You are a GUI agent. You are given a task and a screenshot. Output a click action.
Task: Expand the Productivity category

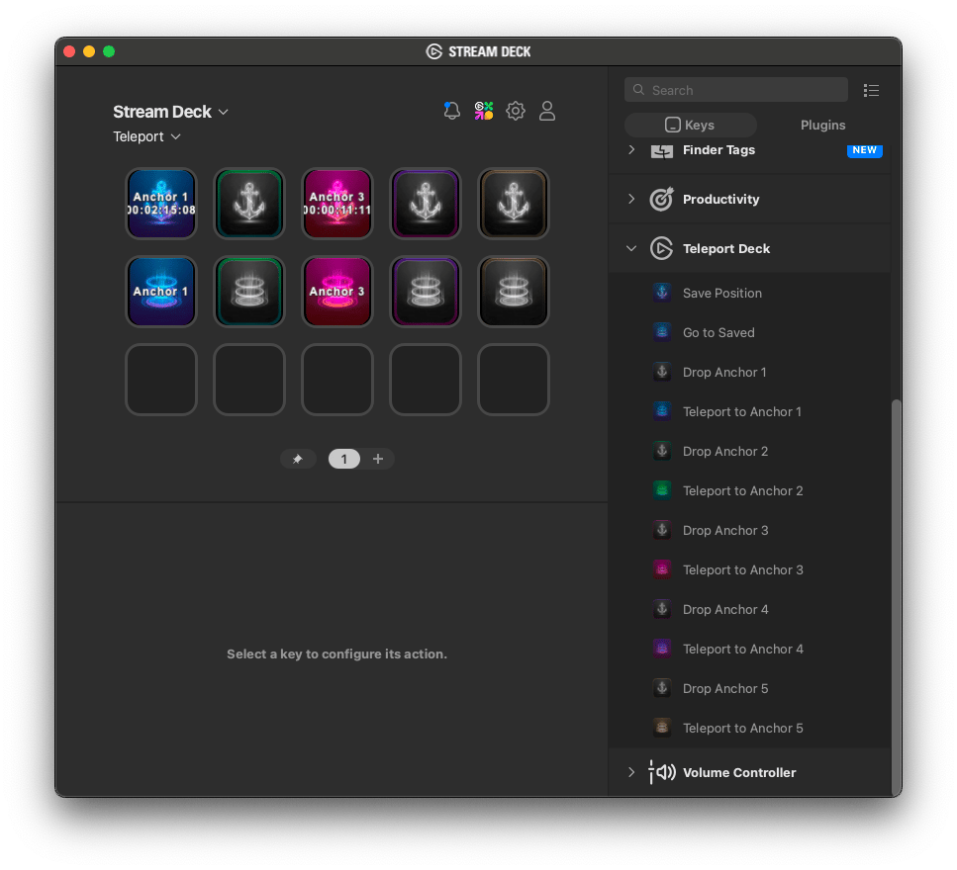point(631,199)
